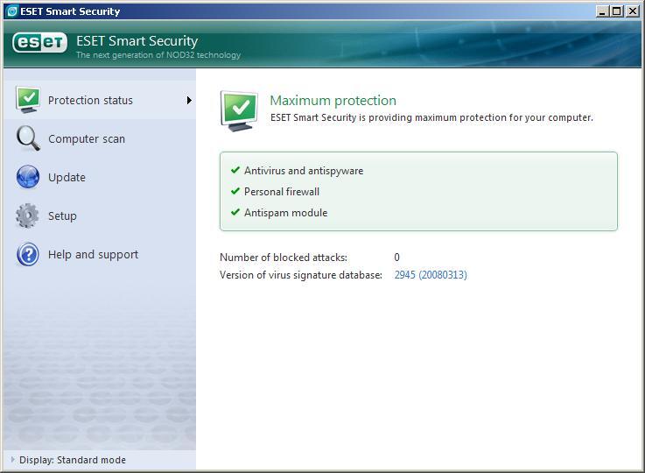645x473 pixels.
Task: Click the Computer scan magnifier icon
Action: (28, 138)
